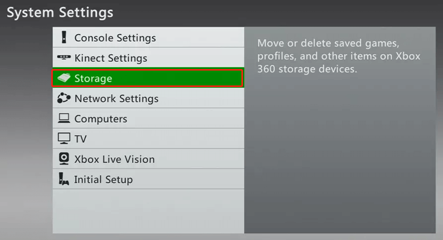Open the Network Settings text entry
443x240 pixels.
tap(116, 99)
